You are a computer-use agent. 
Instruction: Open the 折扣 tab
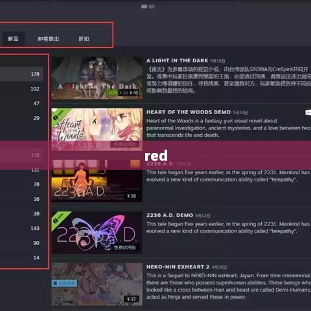[84, 39]
